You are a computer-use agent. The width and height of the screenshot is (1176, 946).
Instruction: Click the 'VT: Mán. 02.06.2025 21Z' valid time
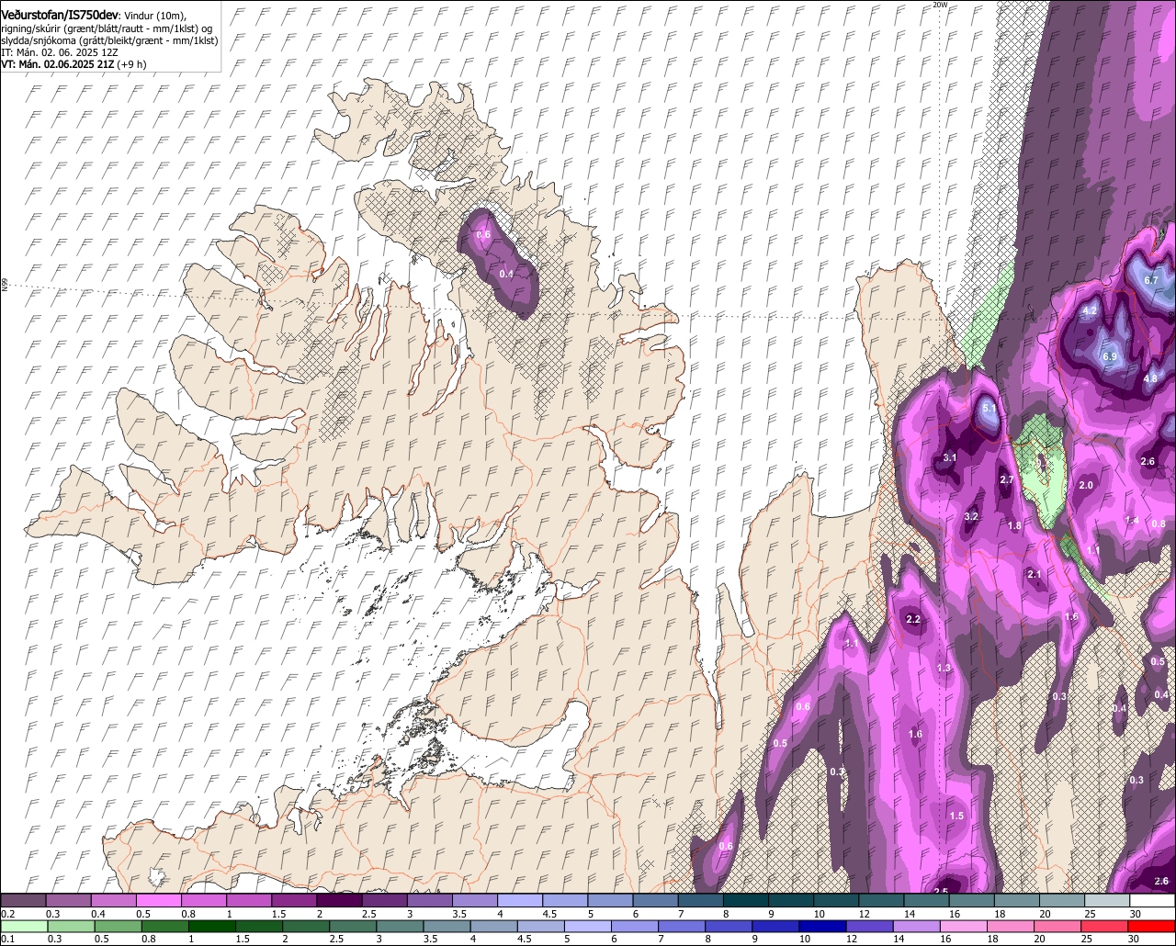point(57,64)
